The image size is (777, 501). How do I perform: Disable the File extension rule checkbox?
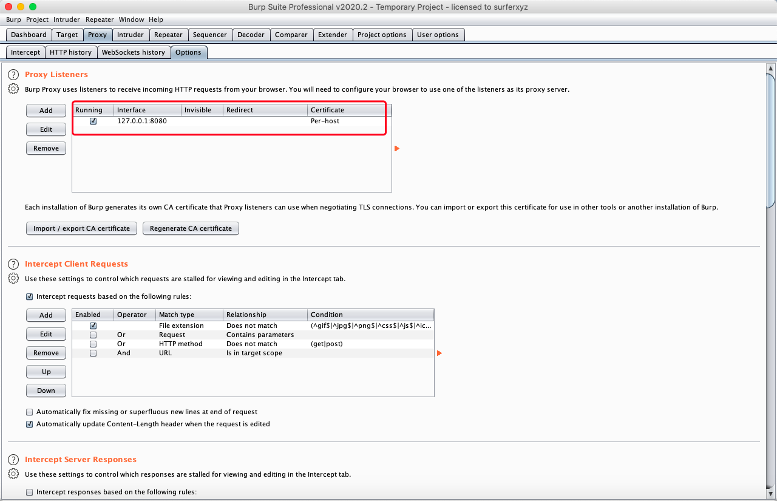click(x=93, y=325)
